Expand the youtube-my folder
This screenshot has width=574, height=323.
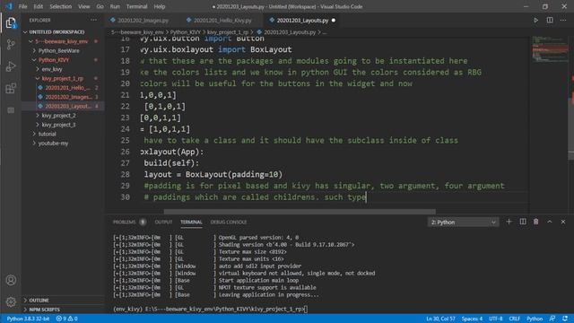[63, 144]
